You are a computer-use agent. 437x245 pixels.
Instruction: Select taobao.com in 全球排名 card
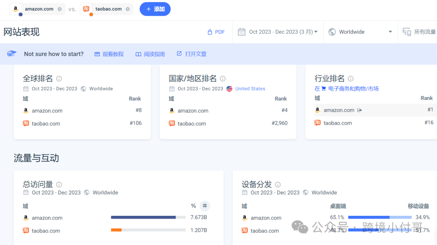[46, 124]
